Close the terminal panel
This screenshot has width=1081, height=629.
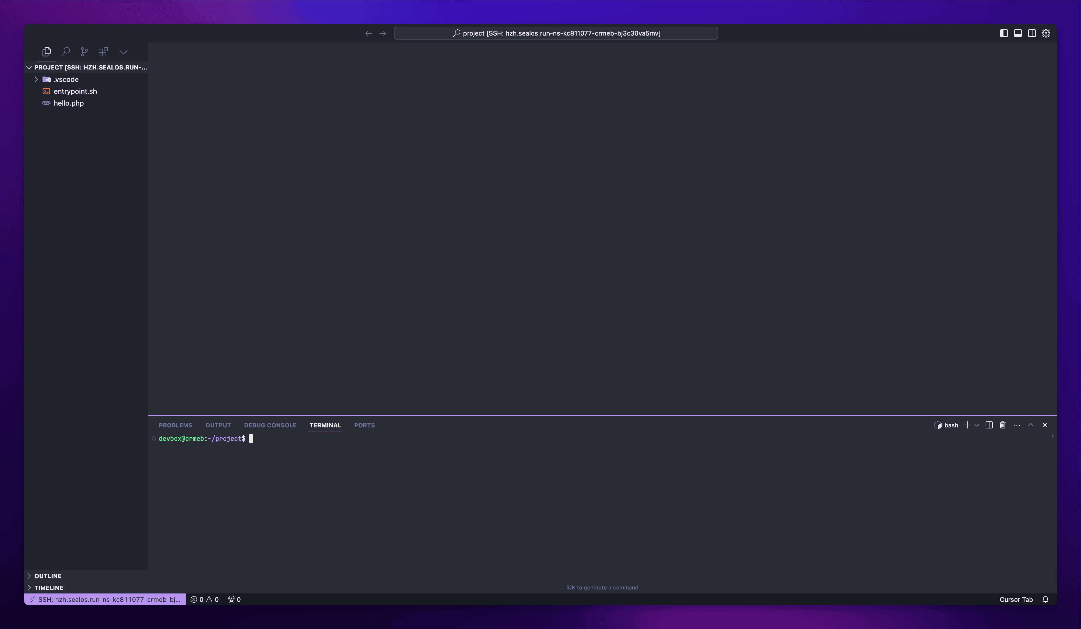pos(1045,425)
